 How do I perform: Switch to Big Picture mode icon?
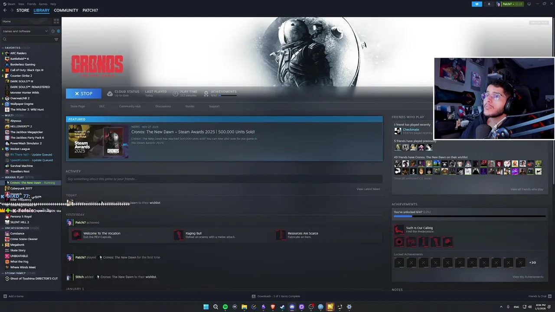pyautogui.click(x=529, y=4)
